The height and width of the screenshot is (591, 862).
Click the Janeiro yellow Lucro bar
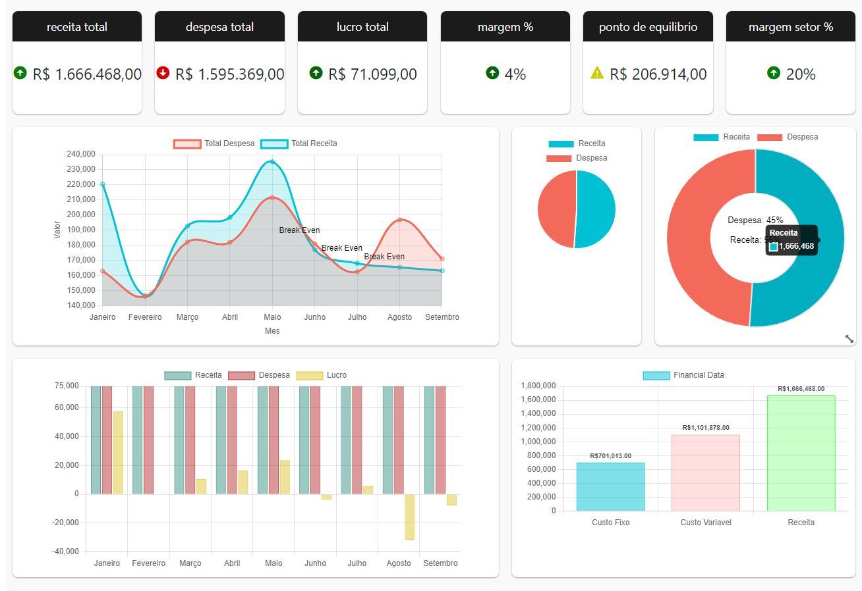pyautogui.click(x=118, y=453)
